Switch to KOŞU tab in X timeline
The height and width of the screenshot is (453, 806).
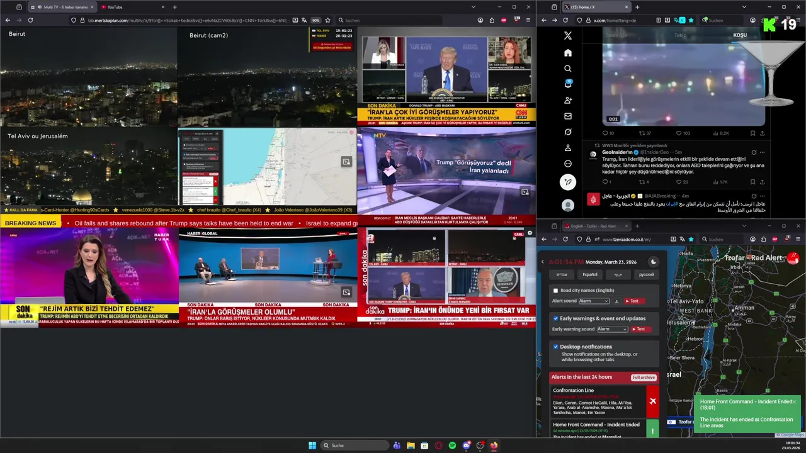[x=740, y=35]
